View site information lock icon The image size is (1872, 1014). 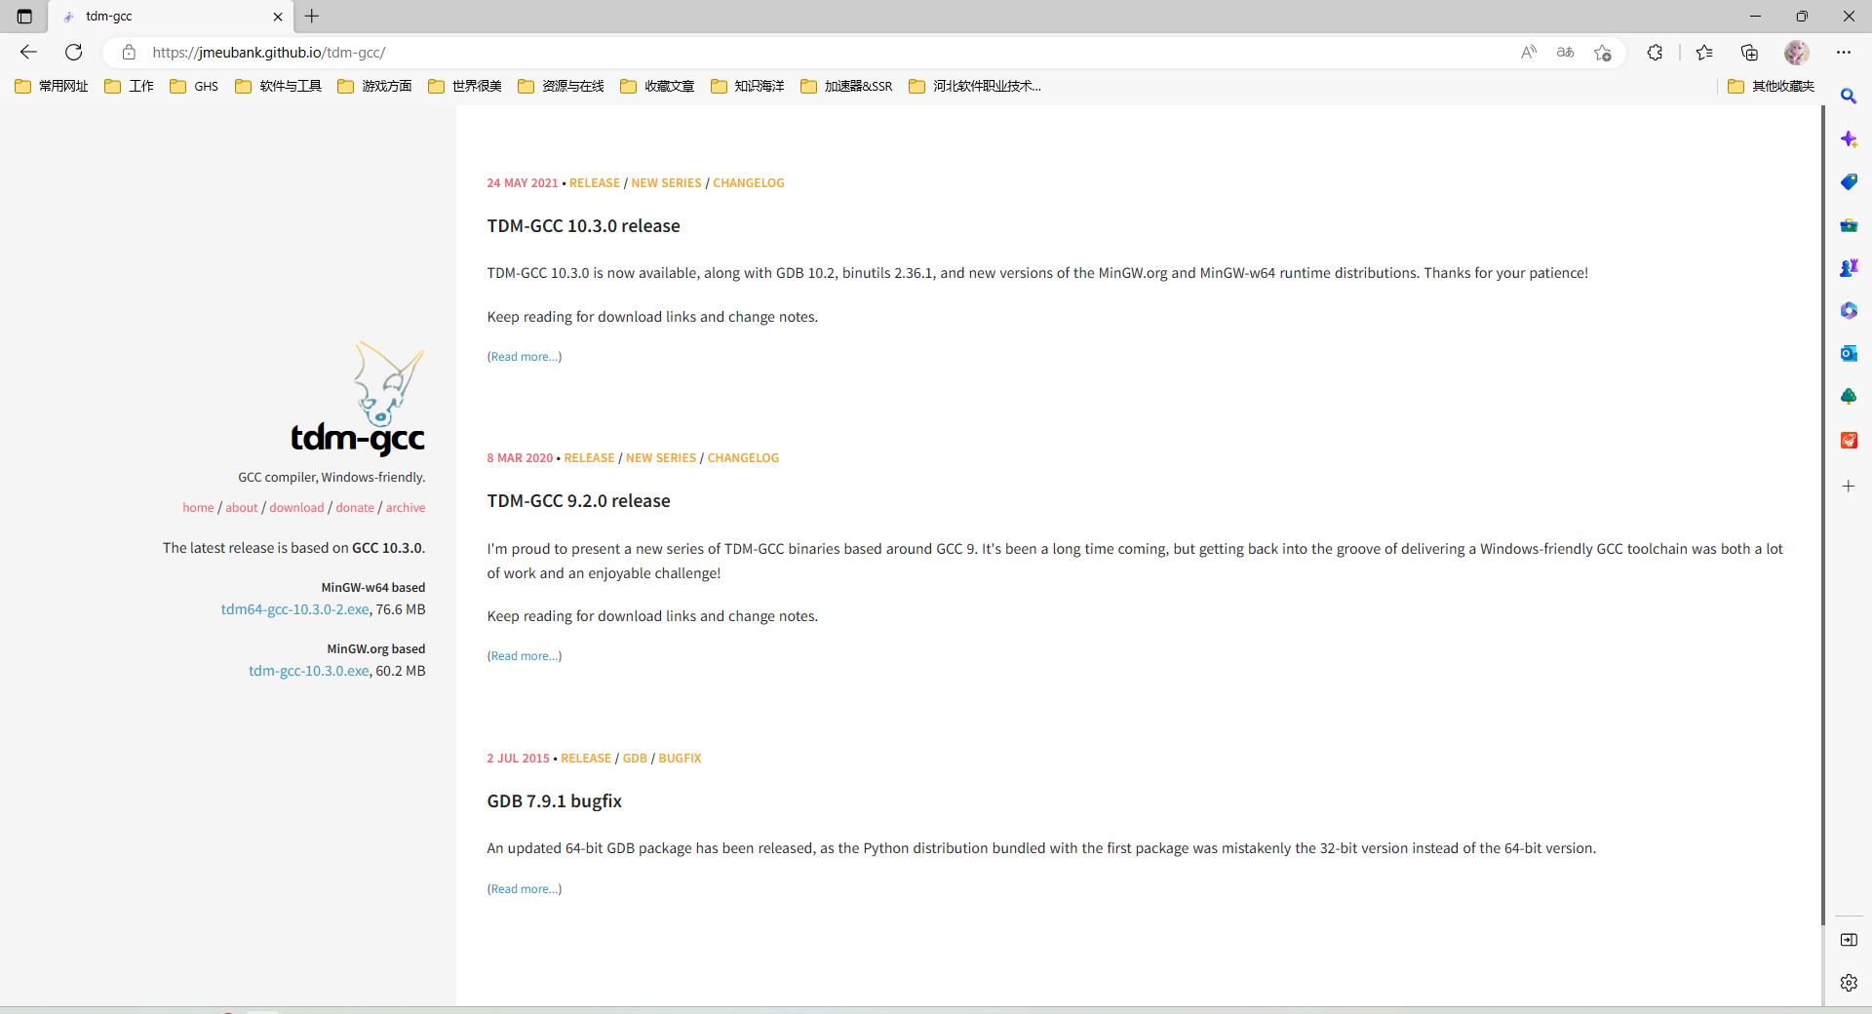[x=129, y=53]
